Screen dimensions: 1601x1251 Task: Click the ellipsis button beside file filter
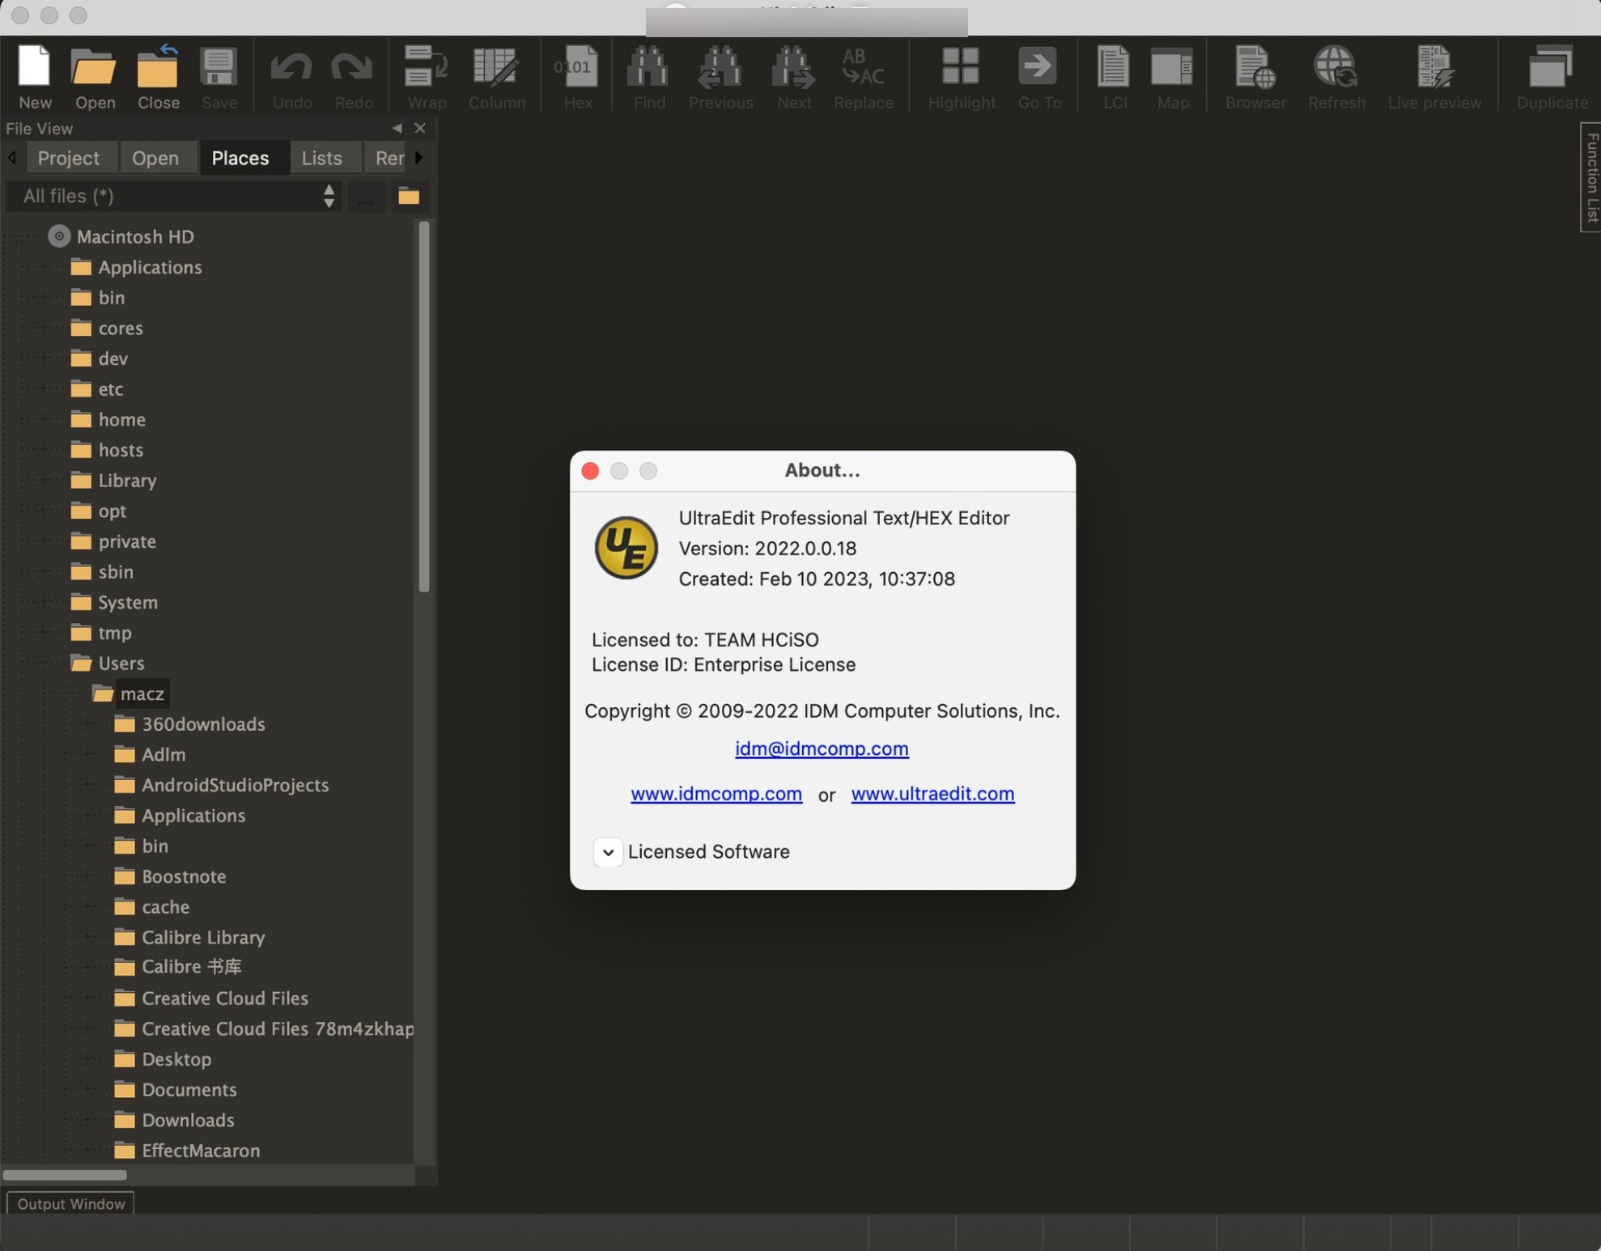[x=366, y=196]
